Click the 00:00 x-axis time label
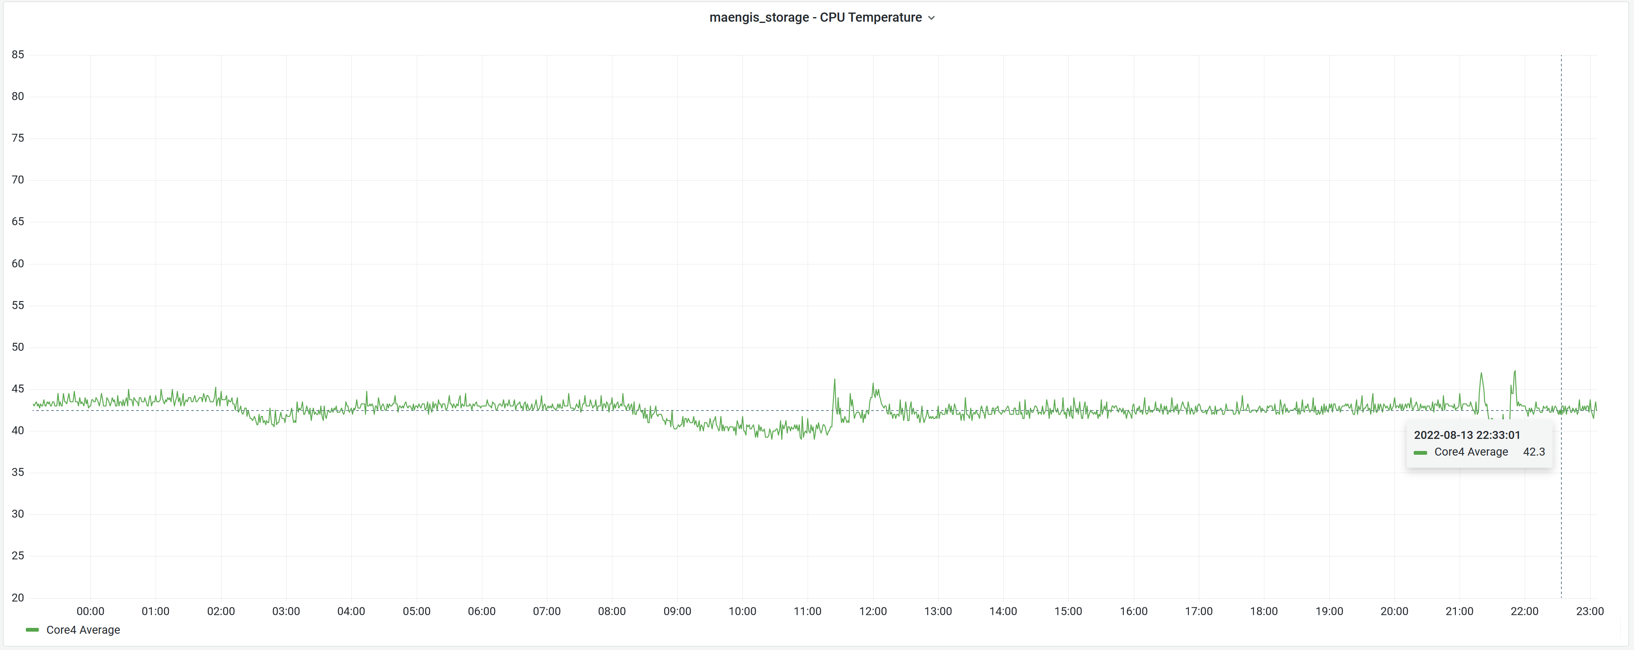 coord(91,611)
